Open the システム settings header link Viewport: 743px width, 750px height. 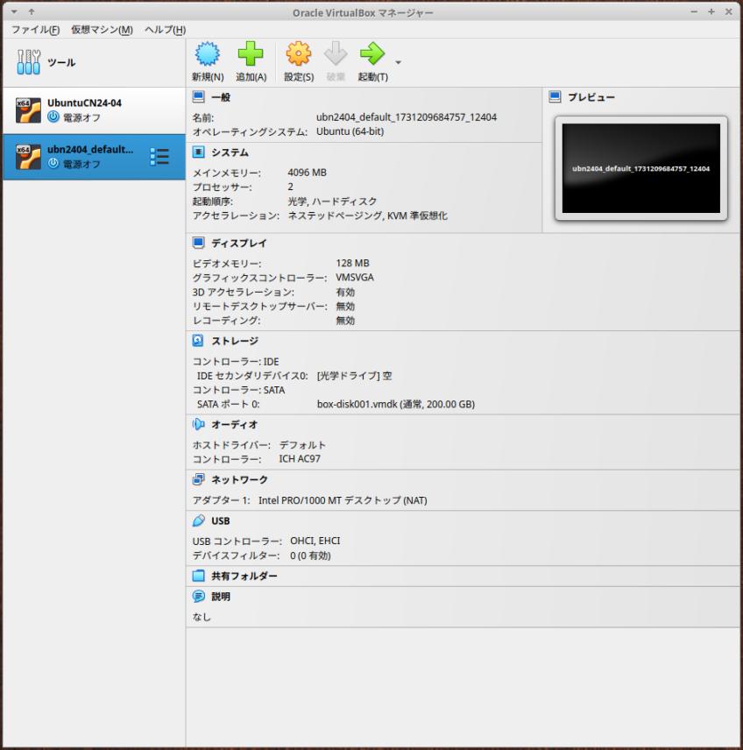[230, 152]
